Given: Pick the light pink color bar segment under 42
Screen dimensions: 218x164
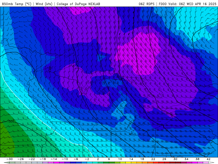Looking at the screenshot, I should 206,163.
